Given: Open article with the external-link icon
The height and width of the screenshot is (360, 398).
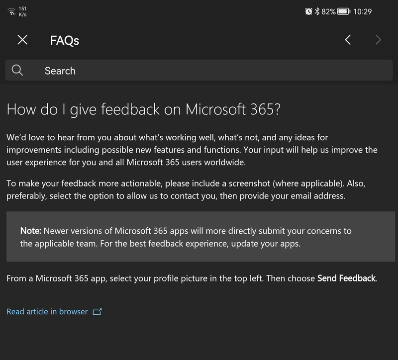Looking at the screenshot, I should 97,311.
